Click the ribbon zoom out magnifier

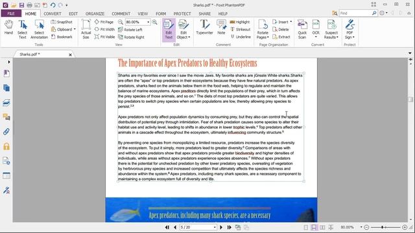pos(121,22)
